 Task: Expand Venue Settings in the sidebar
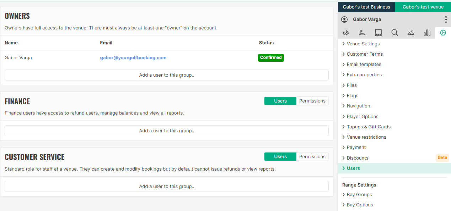click(x=363, y=44)
